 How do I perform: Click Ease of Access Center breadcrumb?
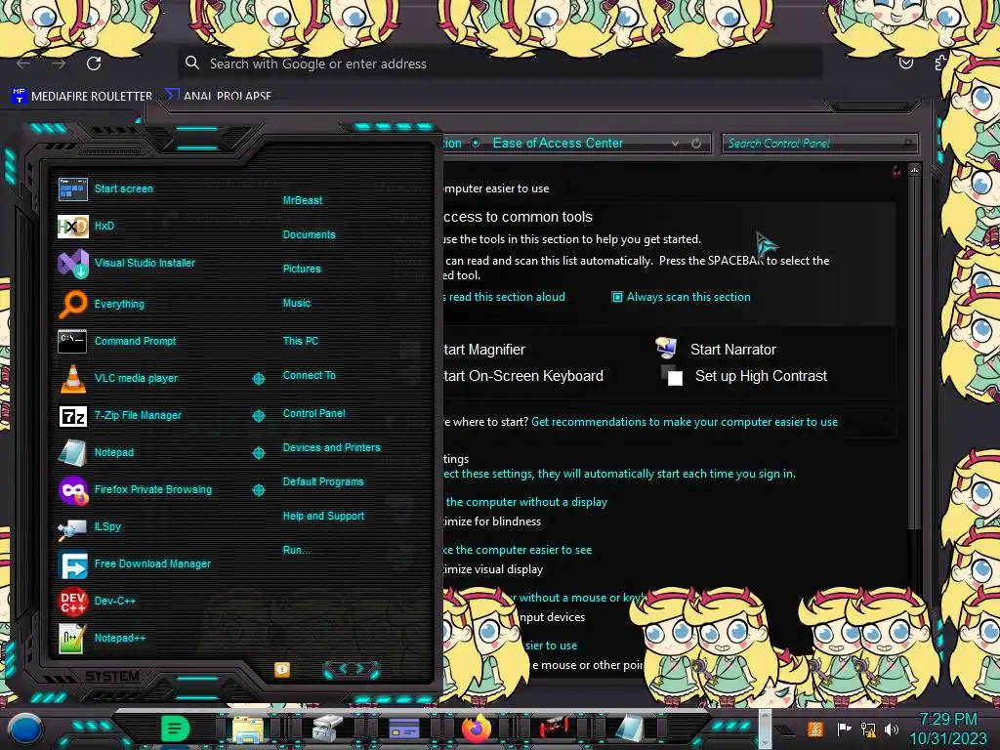pos(558,144)
